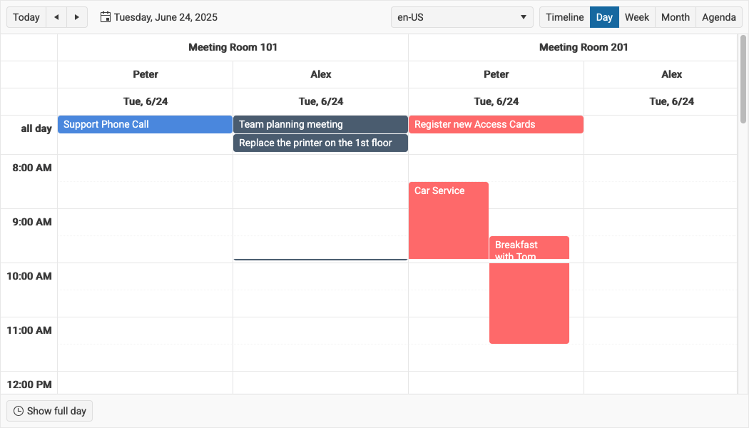Go to the previous day arrow

[56, 17]
